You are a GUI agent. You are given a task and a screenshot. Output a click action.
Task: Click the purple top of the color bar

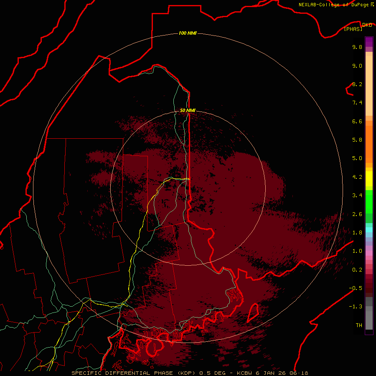click(369, 42)
